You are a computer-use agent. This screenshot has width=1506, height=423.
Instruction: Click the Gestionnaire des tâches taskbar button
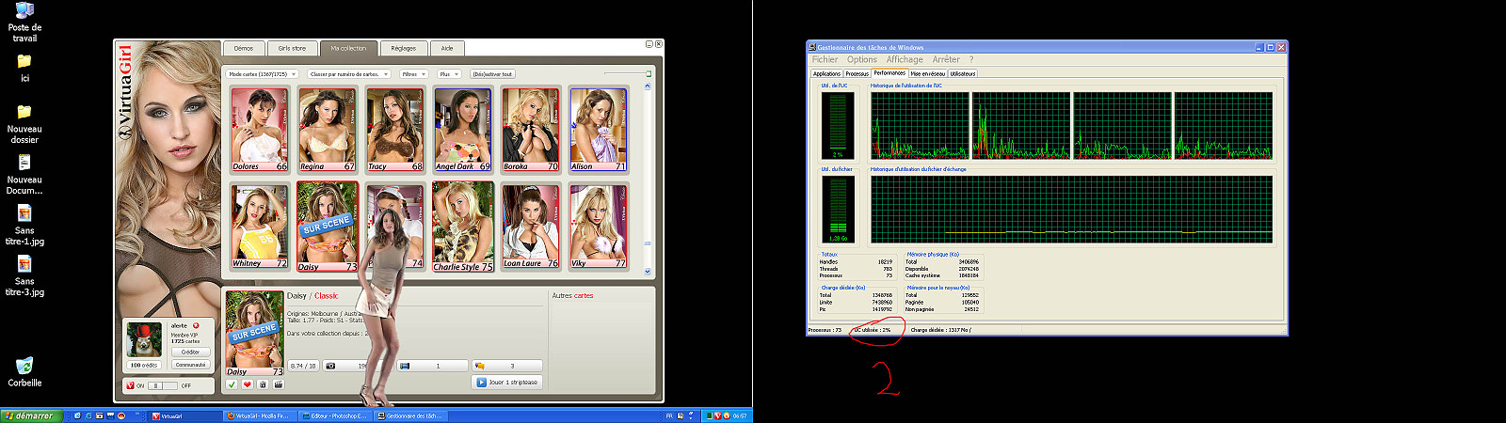tap(412, 415)
